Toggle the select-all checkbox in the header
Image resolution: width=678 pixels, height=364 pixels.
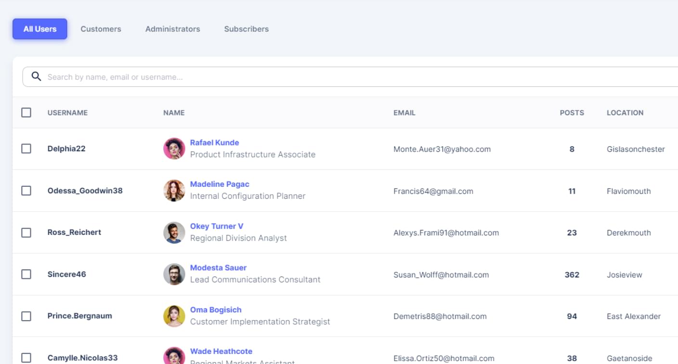pos(26,112)
